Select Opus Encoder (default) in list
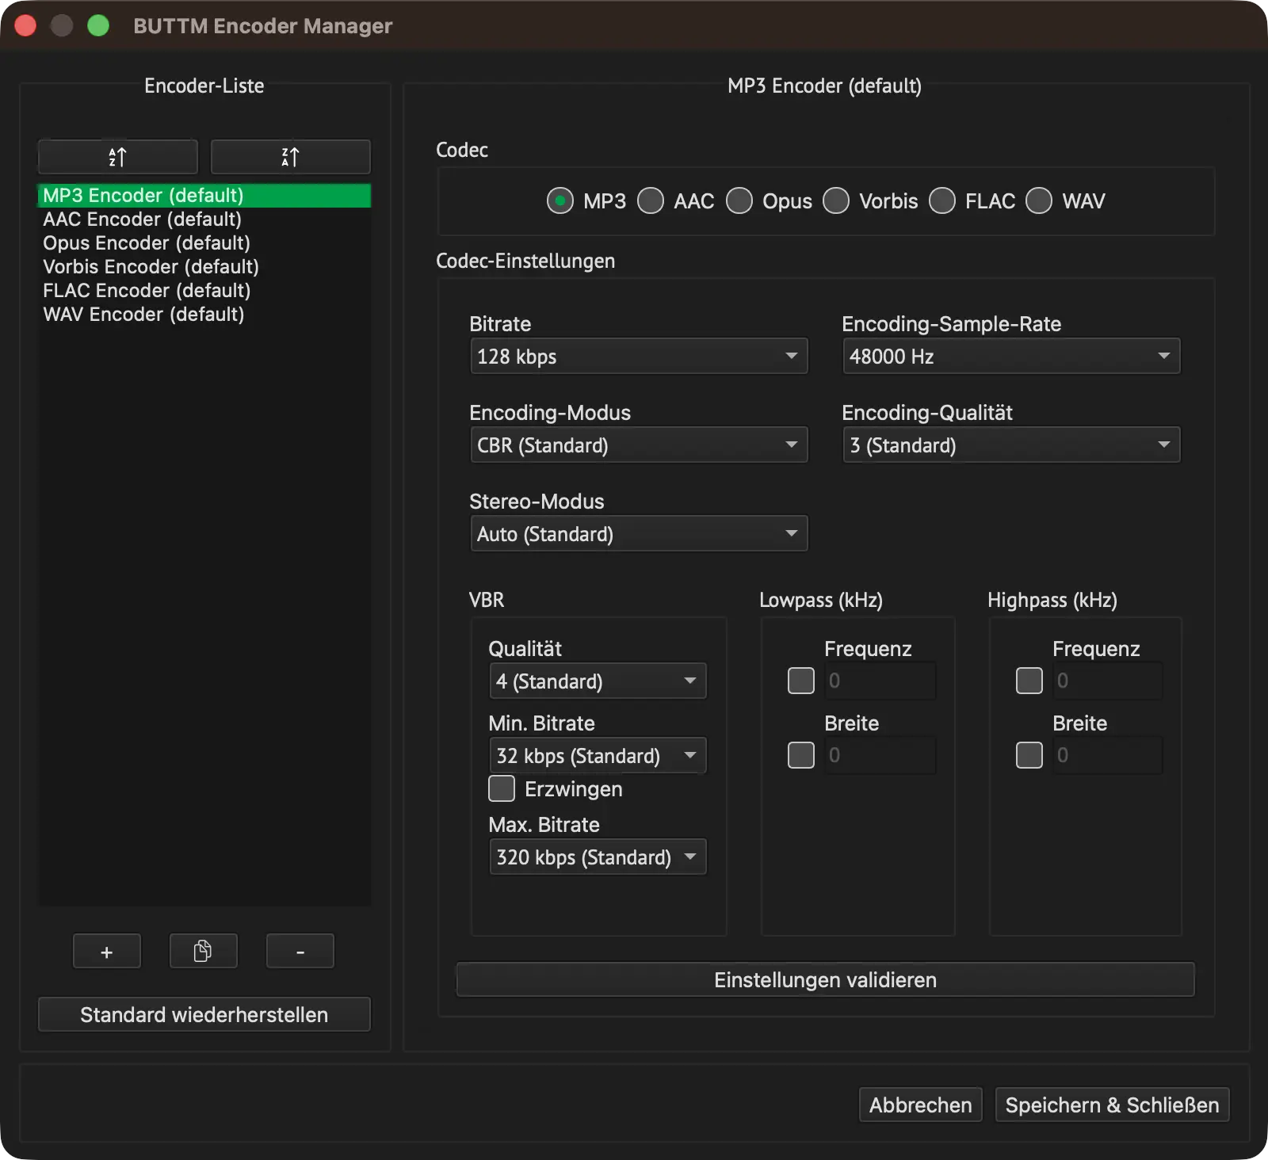 point(204,243)
